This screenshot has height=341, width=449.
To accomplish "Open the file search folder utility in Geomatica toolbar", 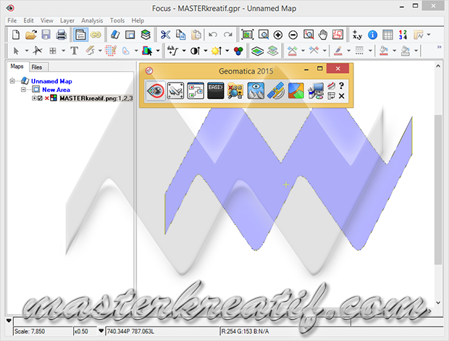I will coord(235,90).
